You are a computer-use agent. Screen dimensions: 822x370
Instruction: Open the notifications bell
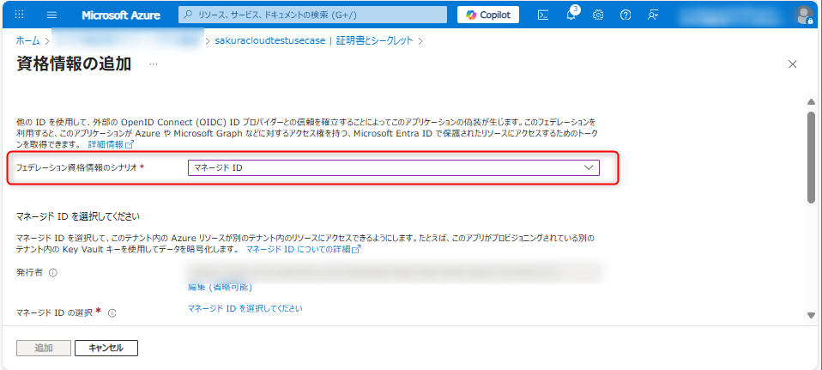point(571,15)
